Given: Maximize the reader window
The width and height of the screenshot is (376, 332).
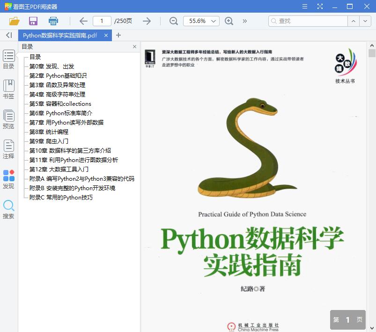Looking at the screenshot, I should coord(350,7).
